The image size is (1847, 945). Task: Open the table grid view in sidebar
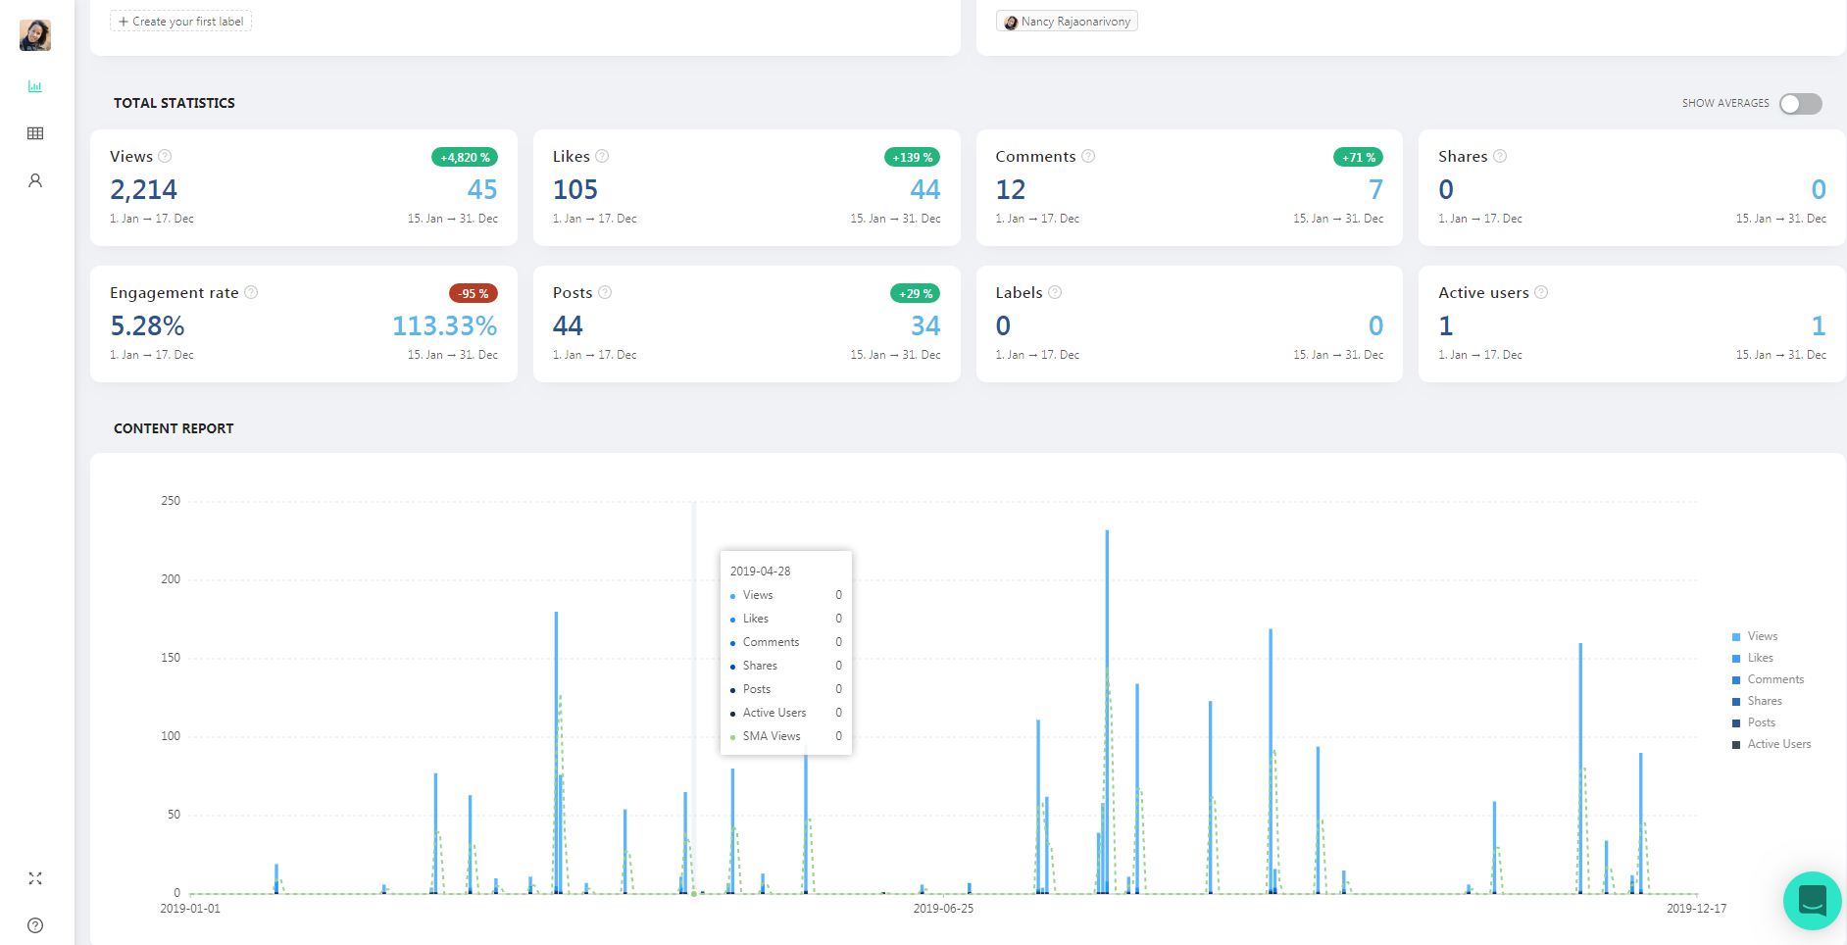35,133
